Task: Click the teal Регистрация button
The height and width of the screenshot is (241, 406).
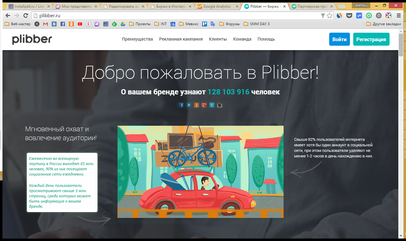Action: (371, 39)
